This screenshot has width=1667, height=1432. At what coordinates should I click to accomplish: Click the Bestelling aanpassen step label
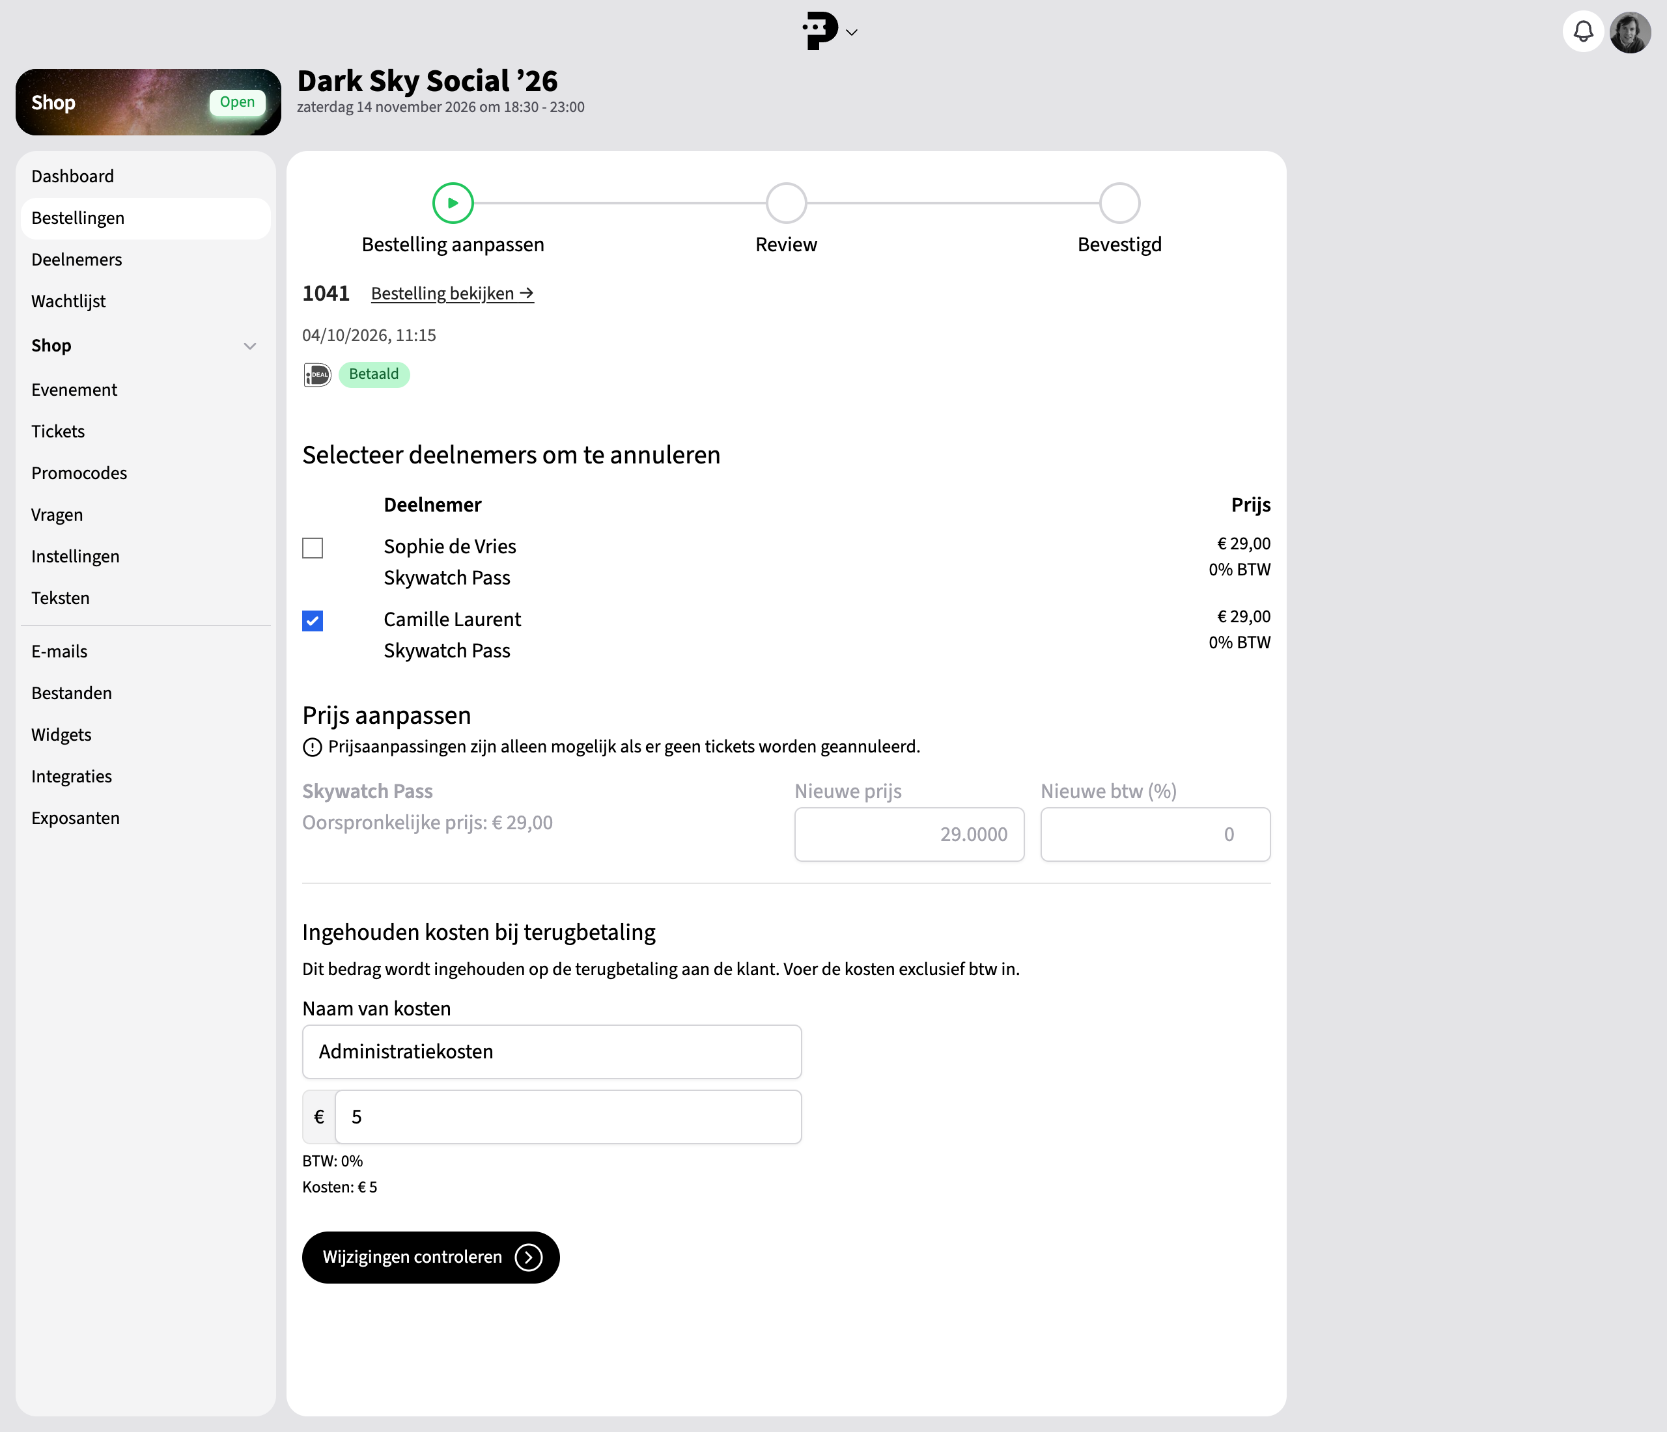pos(453,245)
